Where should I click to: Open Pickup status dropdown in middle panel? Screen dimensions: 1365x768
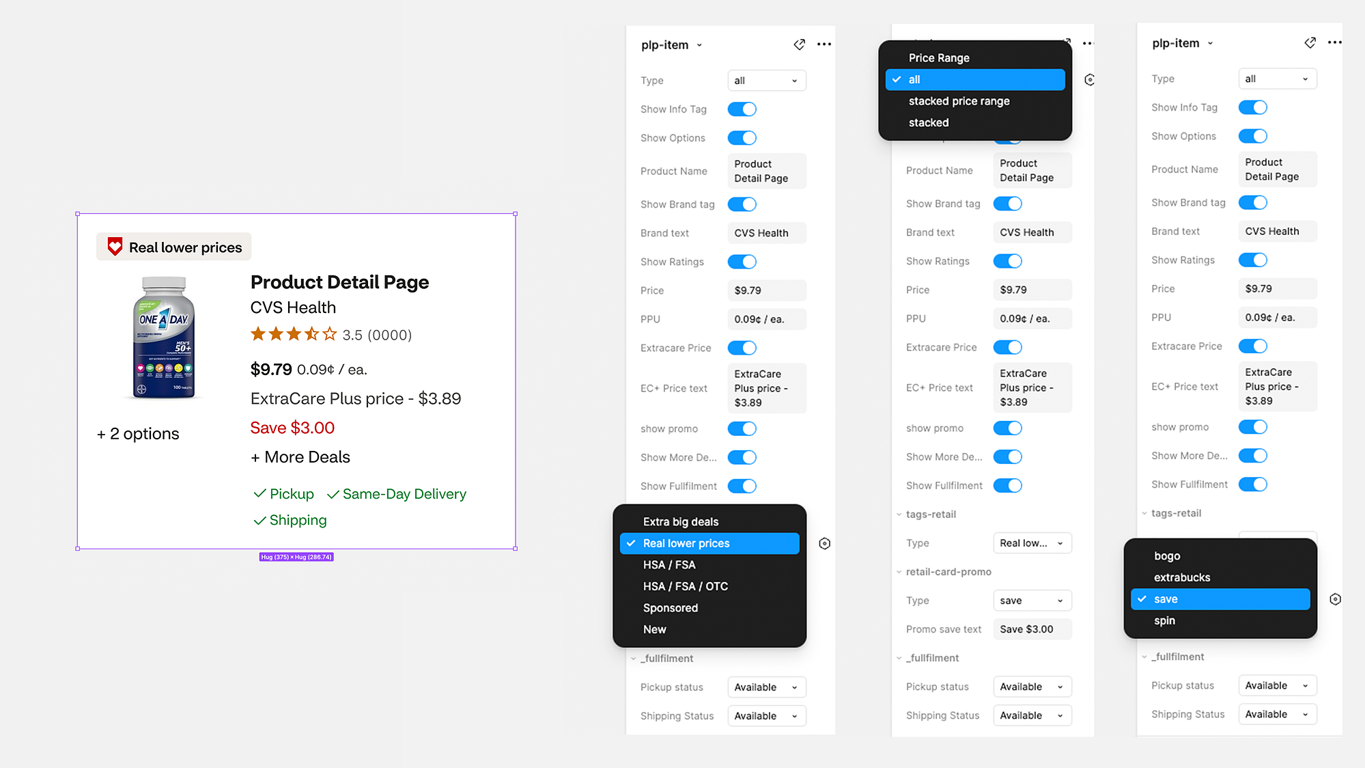[x=1032, y=687]
